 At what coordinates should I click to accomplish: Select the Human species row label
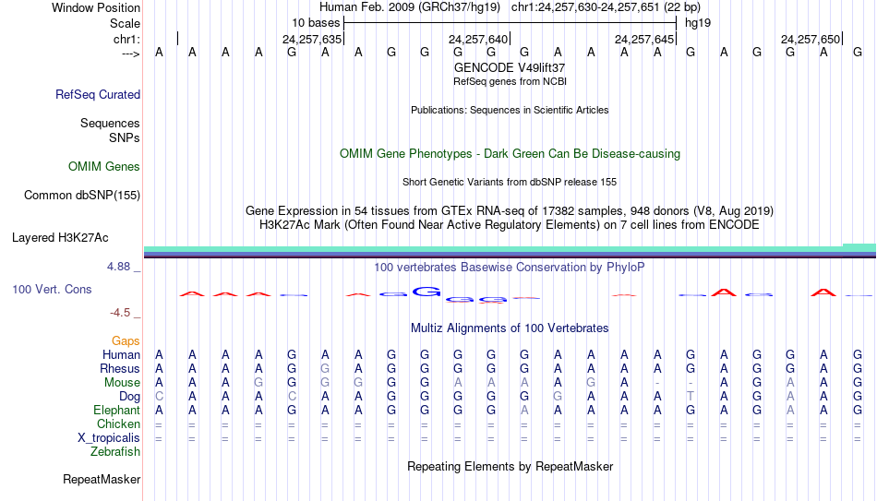pyautogui.click(x=121, y=355)
